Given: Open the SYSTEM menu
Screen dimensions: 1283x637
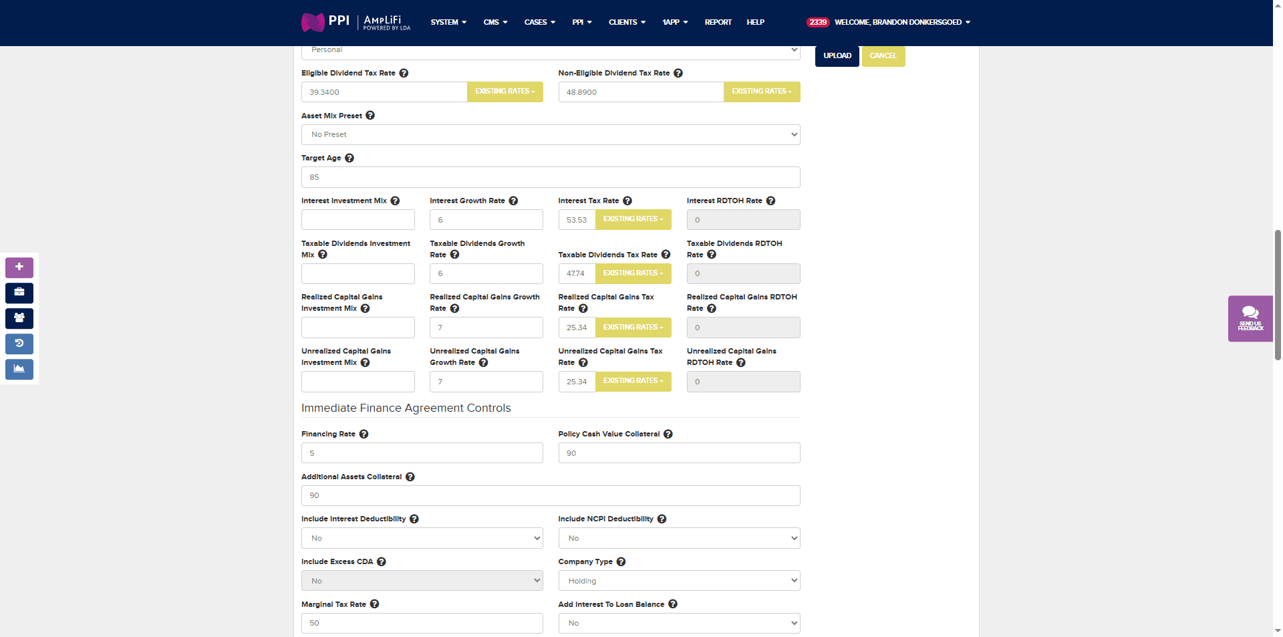Looking at the screenshot, I should 448,22.
